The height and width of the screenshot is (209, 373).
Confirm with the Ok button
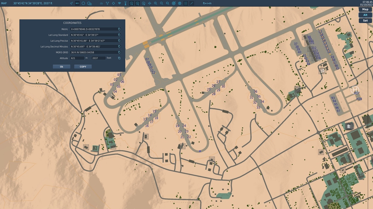[62, 67]
